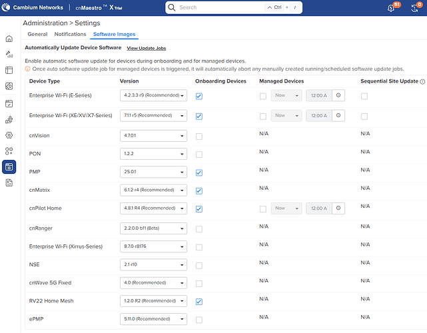Open PMP version dropdown 25.0.1
The image size is (427, 333).
coord(153,172)
